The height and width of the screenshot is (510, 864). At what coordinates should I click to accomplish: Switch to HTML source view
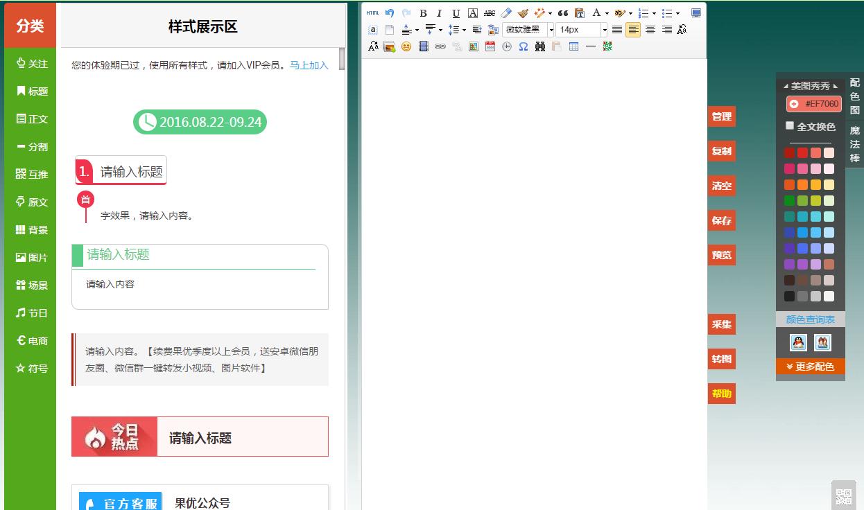coord(372,12)
